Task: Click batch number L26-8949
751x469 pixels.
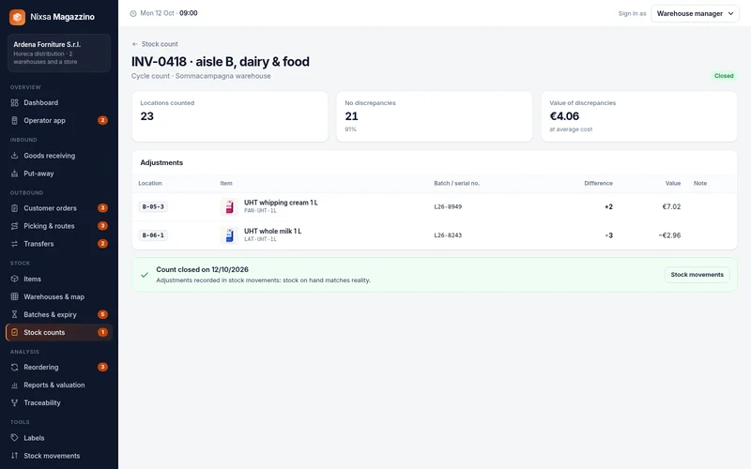Action: (x=448, y=206)
